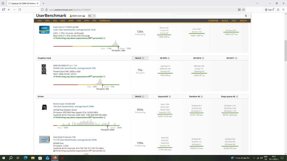The width and height of the screenshot is (287, 161).
Task: Click help icon next to Graphics Card Bench
Action: click(143, 58)
